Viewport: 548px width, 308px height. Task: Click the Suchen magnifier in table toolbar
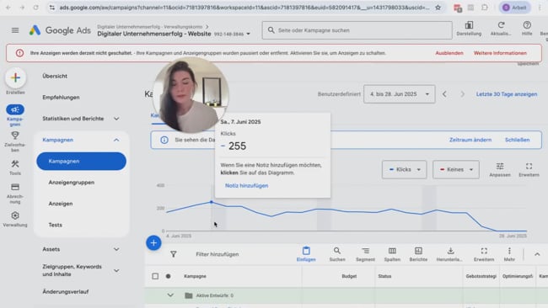pyautogui.click(x=337, y=251)
